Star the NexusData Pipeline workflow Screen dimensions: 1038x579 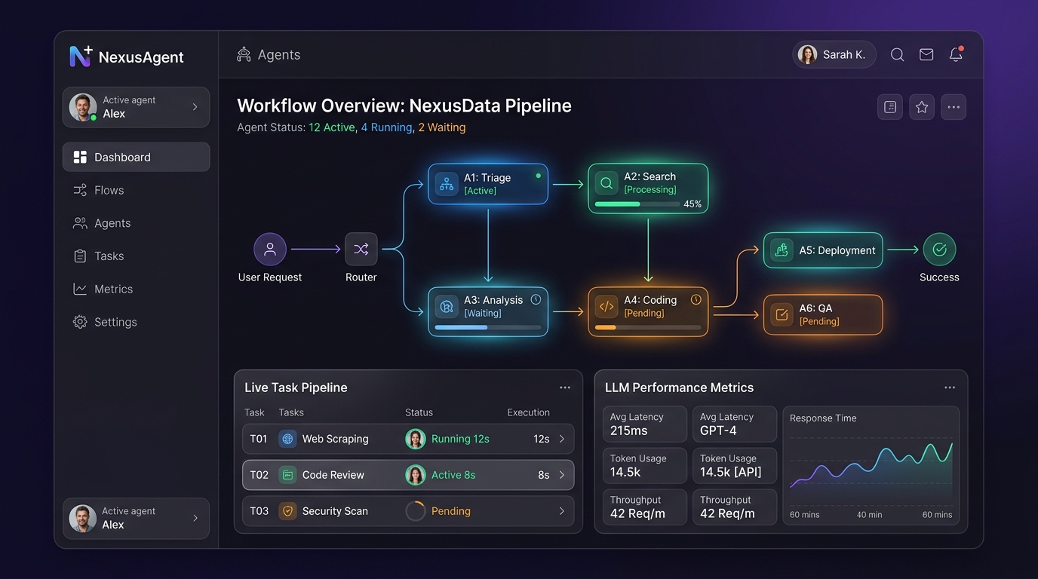coord(922,107)
